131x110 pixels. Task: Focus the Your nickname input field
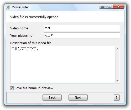tap(82, 35)
